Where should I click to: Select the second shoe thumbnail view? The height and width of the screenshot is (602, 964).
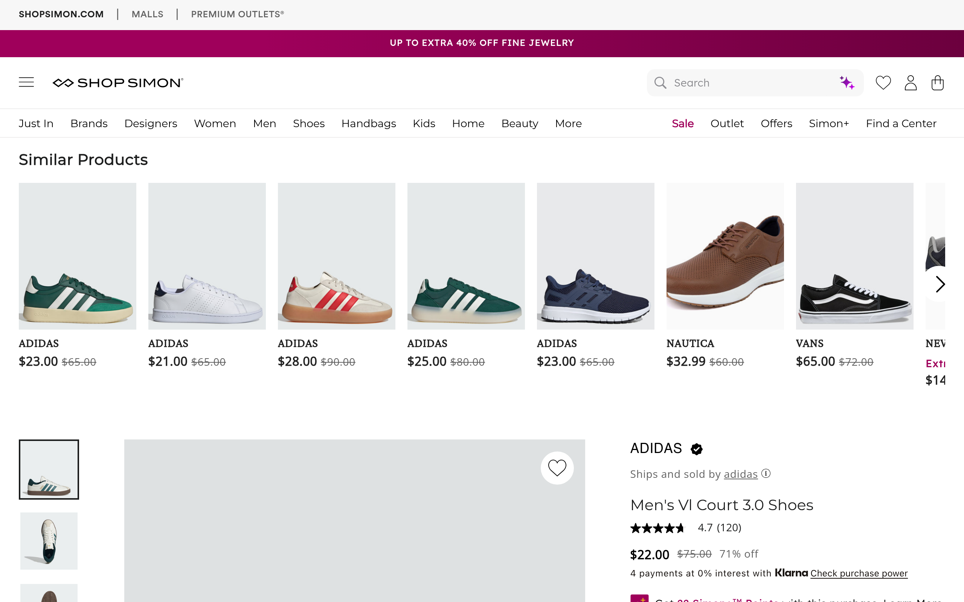(49, 541)
